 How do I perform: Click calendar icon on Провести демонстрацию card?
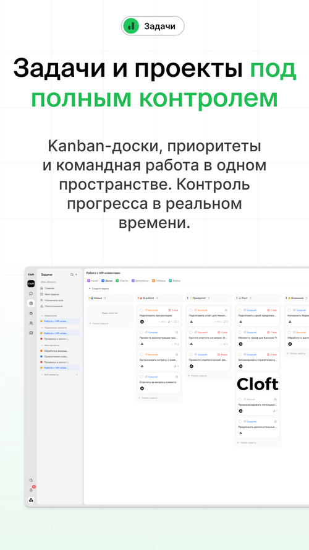177,333
